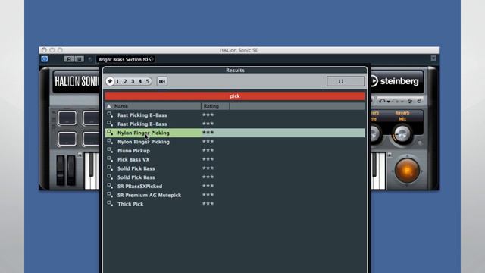This screenshot has height=273, width=485.
Task: Click the preset icon in highlighted row
Action: pos(110,132)
